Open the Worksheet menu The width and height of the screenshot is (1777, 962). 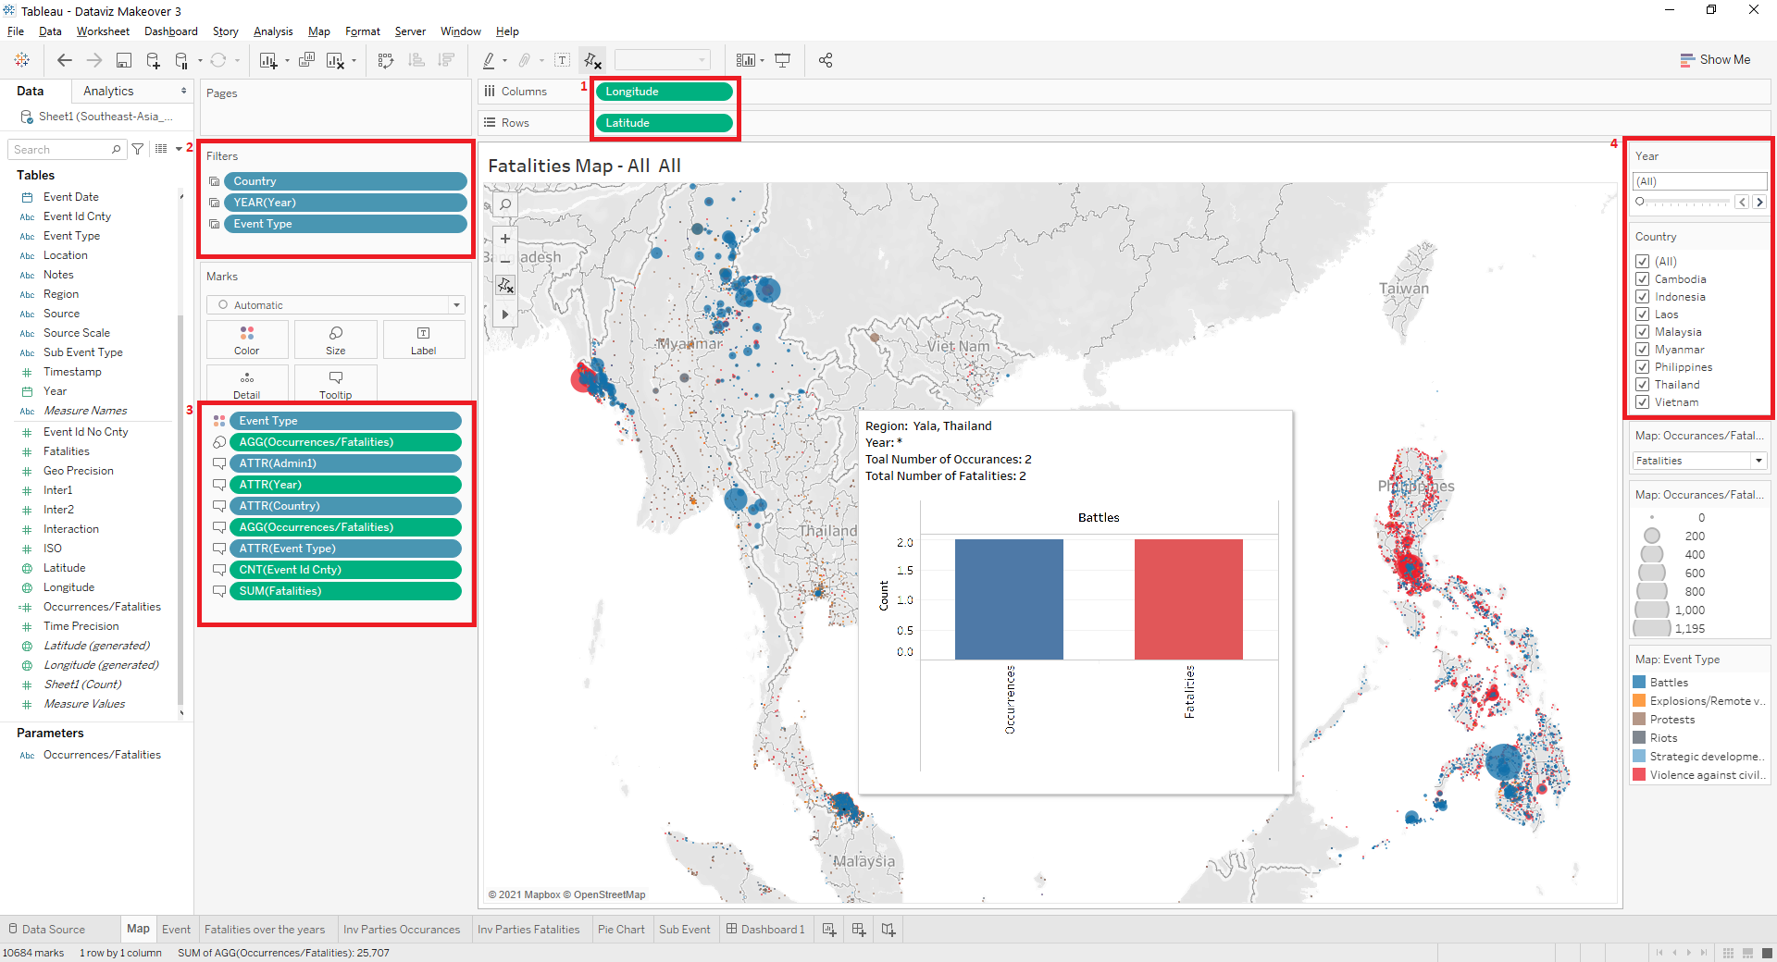[103, 31]
